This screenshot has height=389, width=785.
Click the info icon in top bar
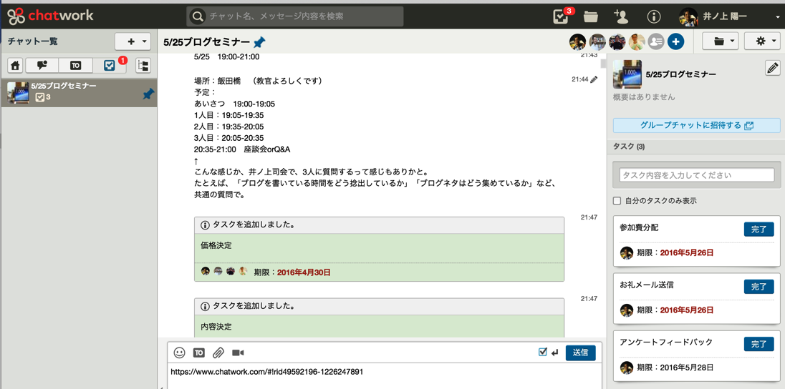tap(653, 16)
